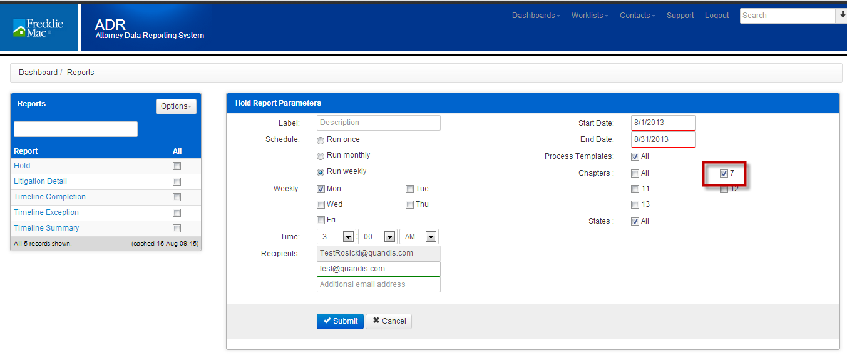The width and height of the screenshot is (847, 360).
Task: Open the Contacts menu
Action: coord(637,16)
